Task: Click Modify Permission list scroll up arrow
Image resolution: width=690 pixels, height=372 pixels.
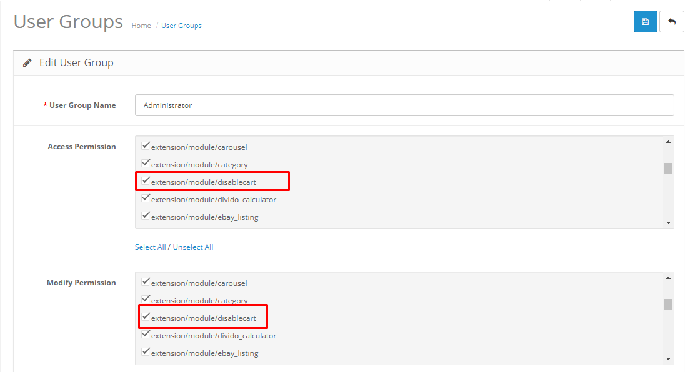Action: pyautogui.click(x=668, y=278)
